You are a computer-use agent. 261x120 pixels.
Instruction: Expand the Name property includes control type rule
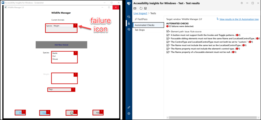click(x=170, y=49)
